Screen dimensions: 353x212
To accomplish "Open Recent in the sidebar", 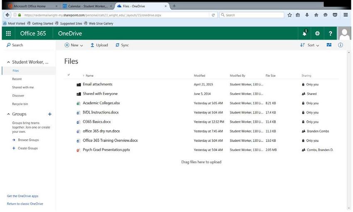I will (17, 79).
